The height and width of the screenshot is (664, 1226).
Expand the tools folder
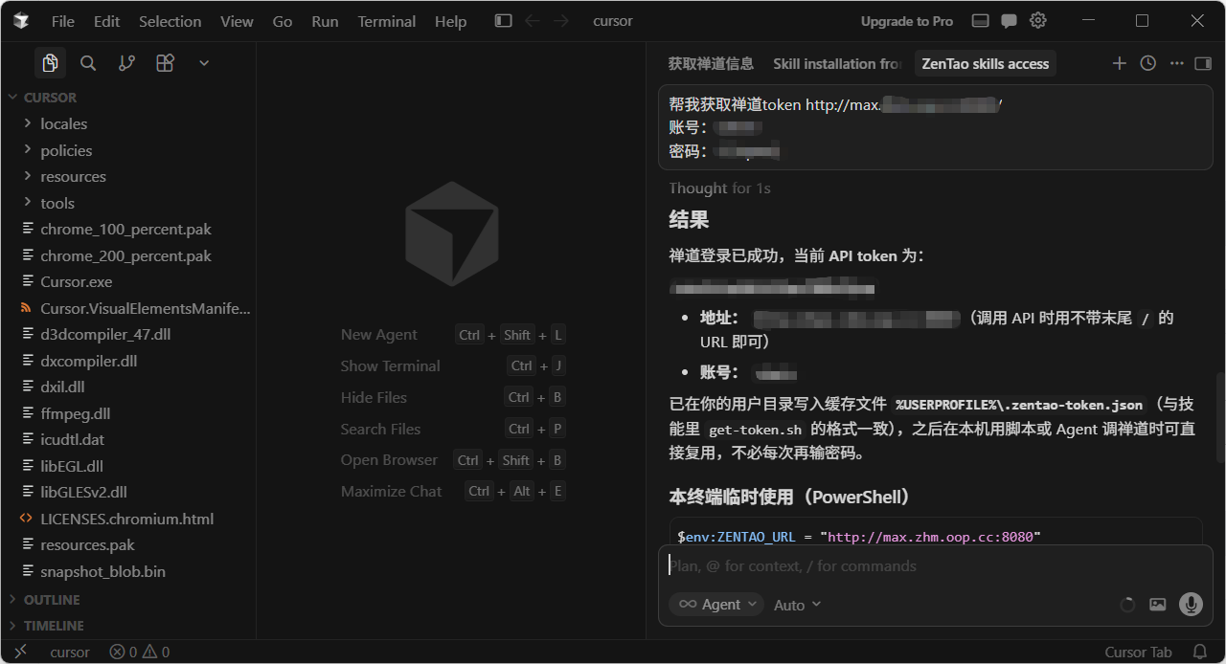click(x=128, y=203)
